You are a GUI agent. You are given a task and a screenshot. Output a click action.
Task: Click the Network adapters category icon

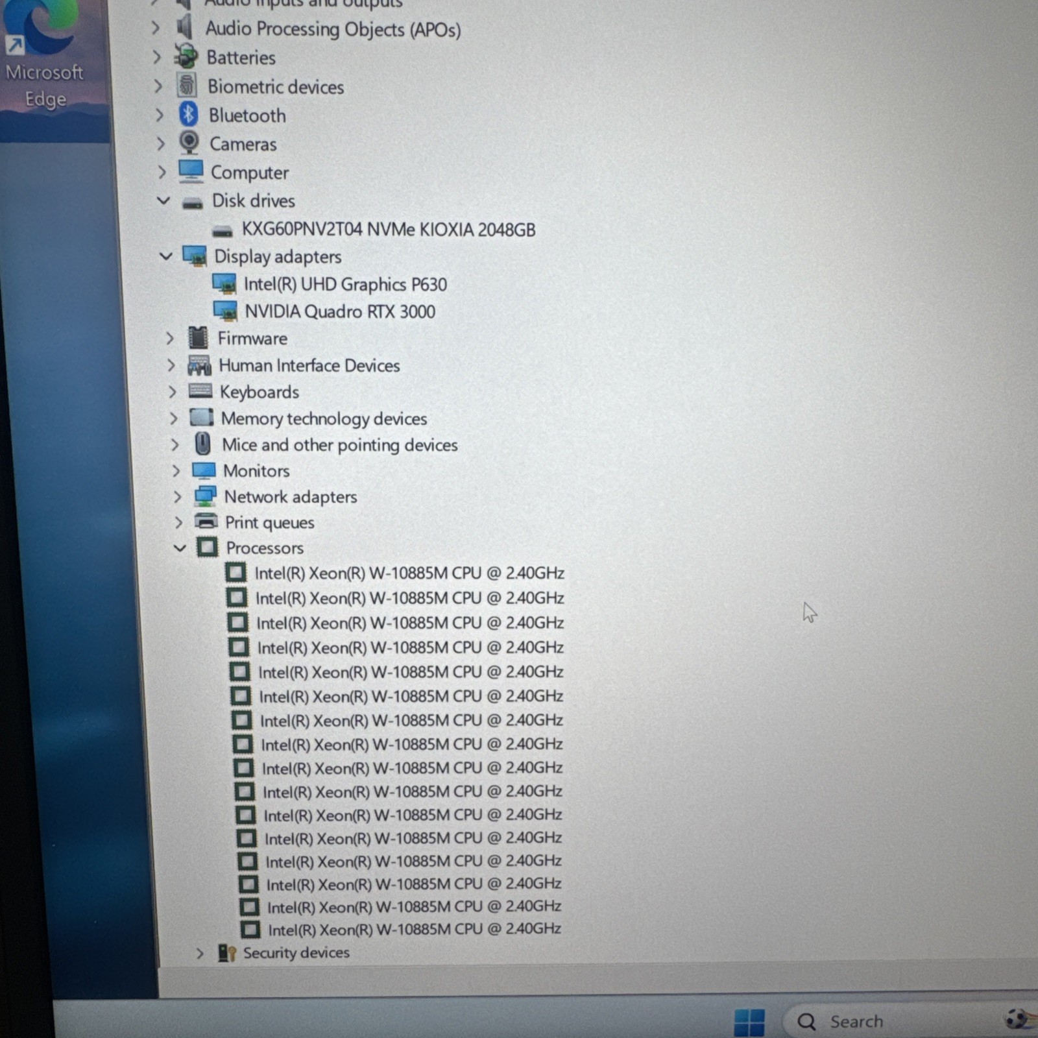205,496
